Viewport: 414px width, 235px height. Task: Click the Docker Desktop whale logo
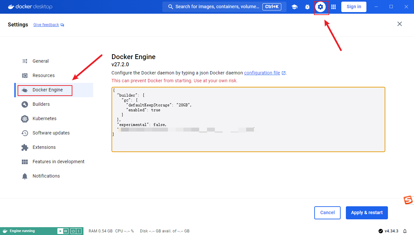[11, 7]
